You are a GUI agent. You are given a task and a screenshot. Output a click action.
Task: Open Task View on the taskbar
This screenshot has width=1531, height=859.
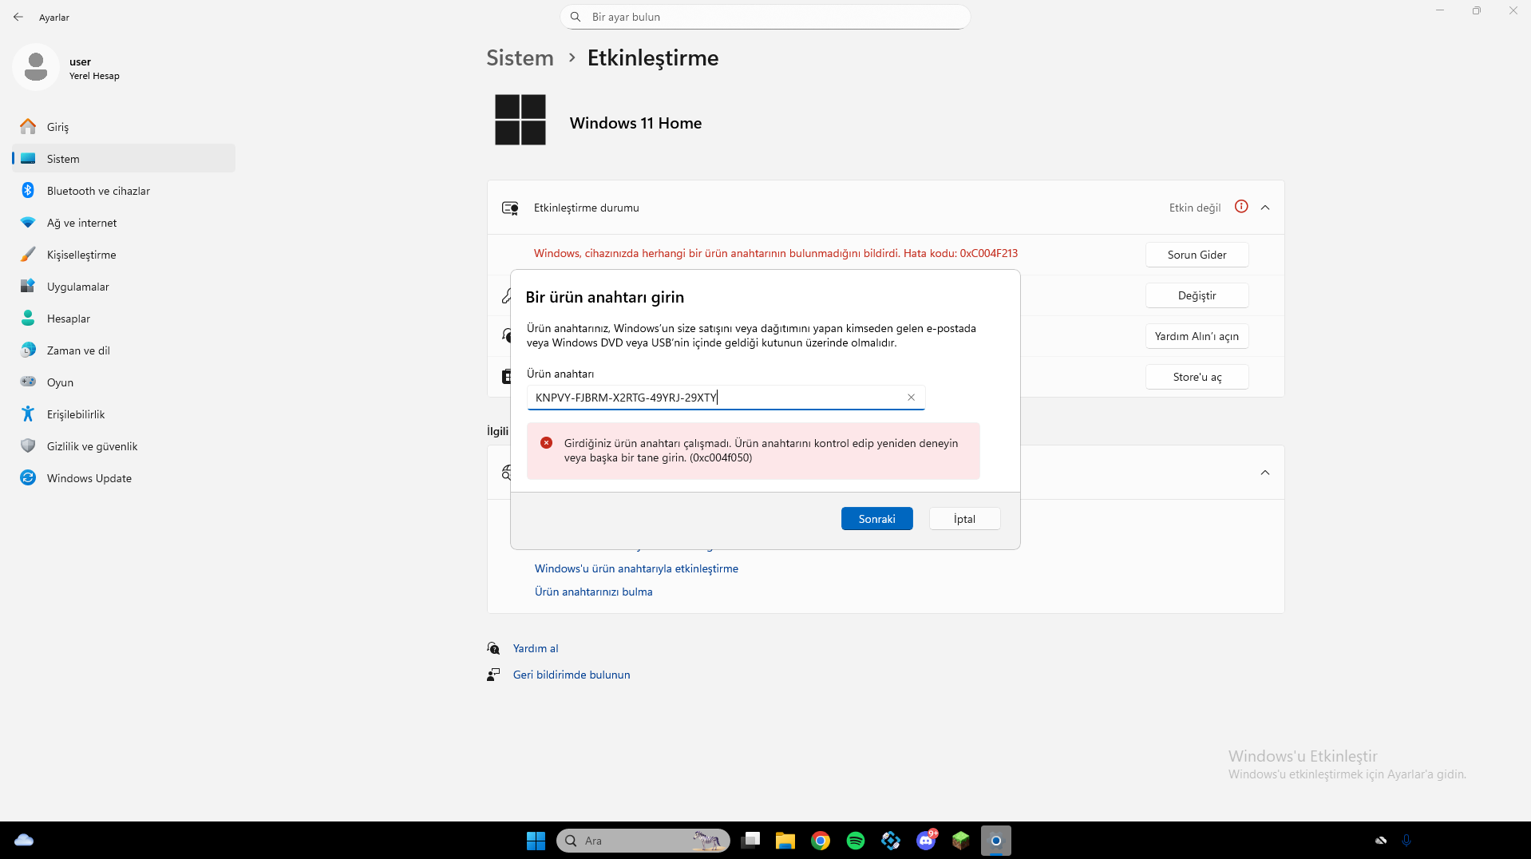coord(750,841)
